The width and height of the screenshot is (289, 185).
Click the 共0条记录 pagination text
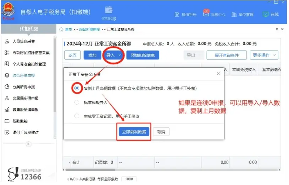87,179
